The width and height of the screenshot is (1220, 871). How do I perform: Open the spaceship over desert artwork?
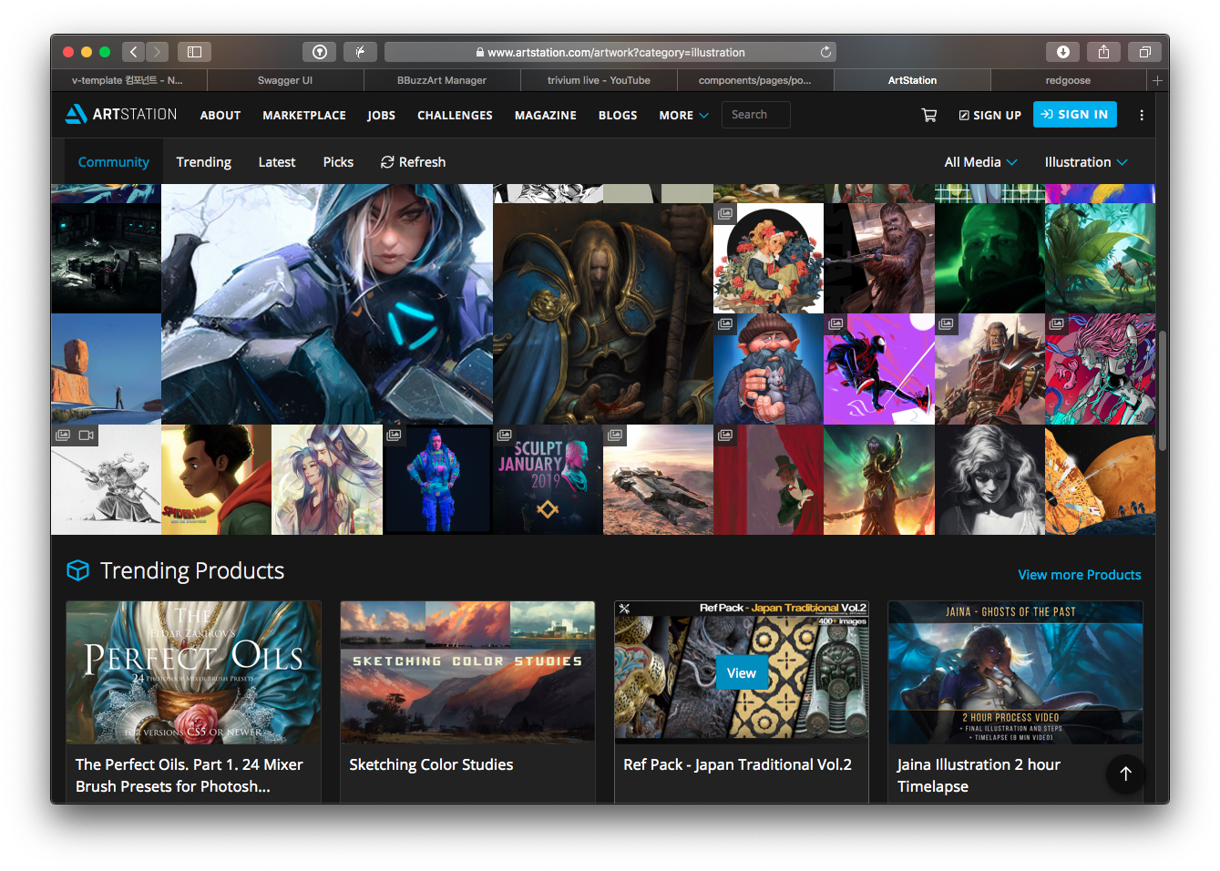point(658,479)
